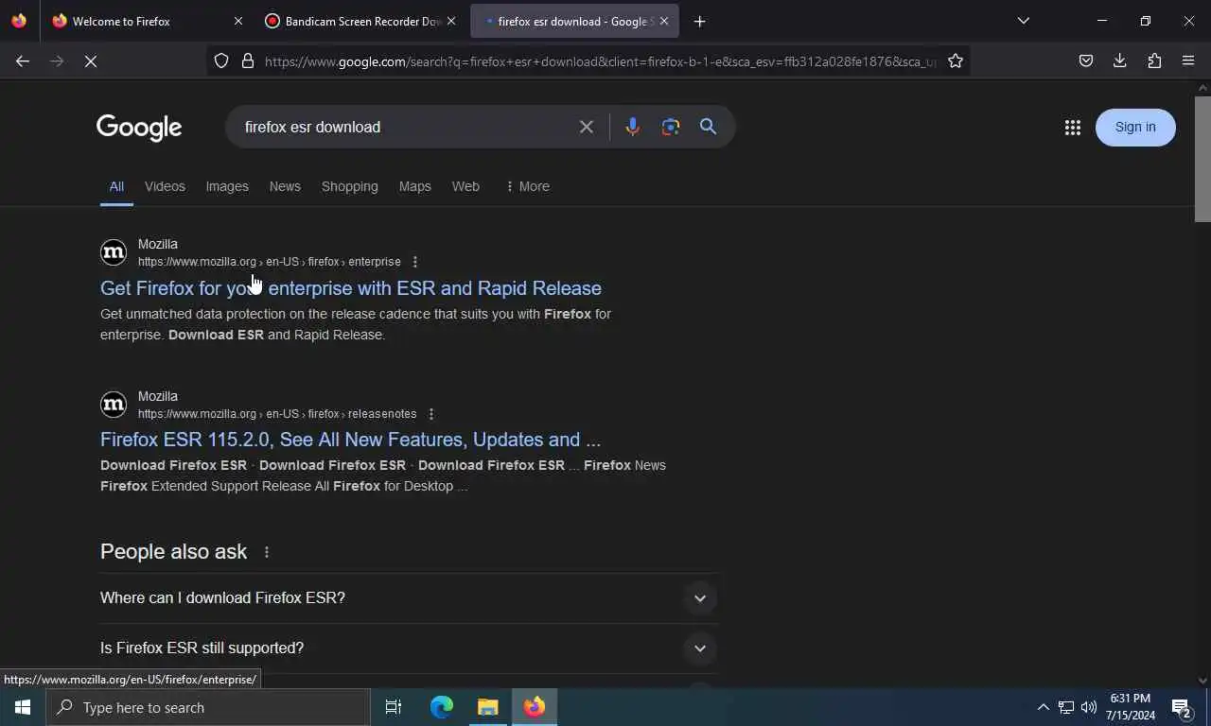Expand Is Firefox ESR still supported?
Image resolution: width=1211 pixels, height=726 pixels.
tap(409, 648)
